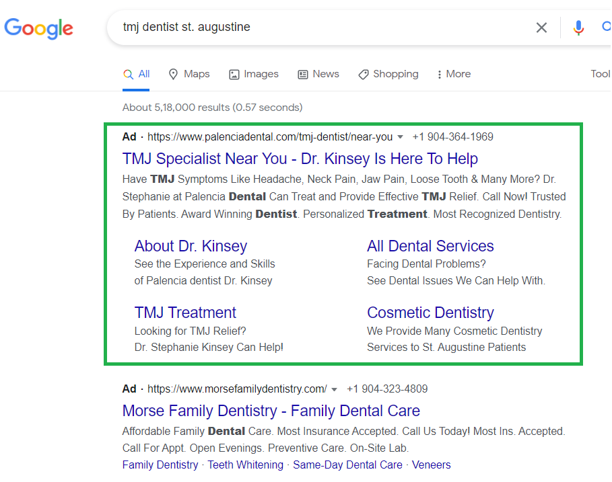Click the News newspaper icon
612x482 pixels.
tap(303, 75)
